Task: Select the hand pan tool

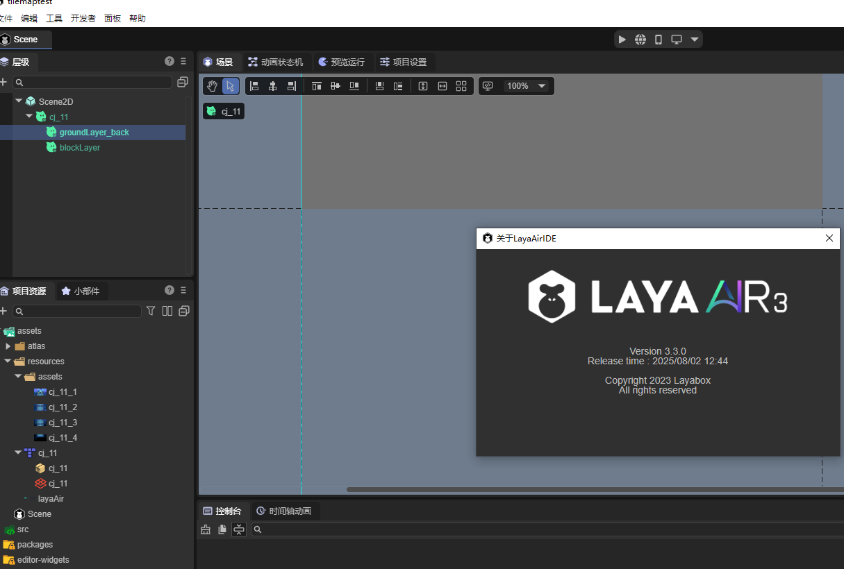Action: (x=213, y=86)
